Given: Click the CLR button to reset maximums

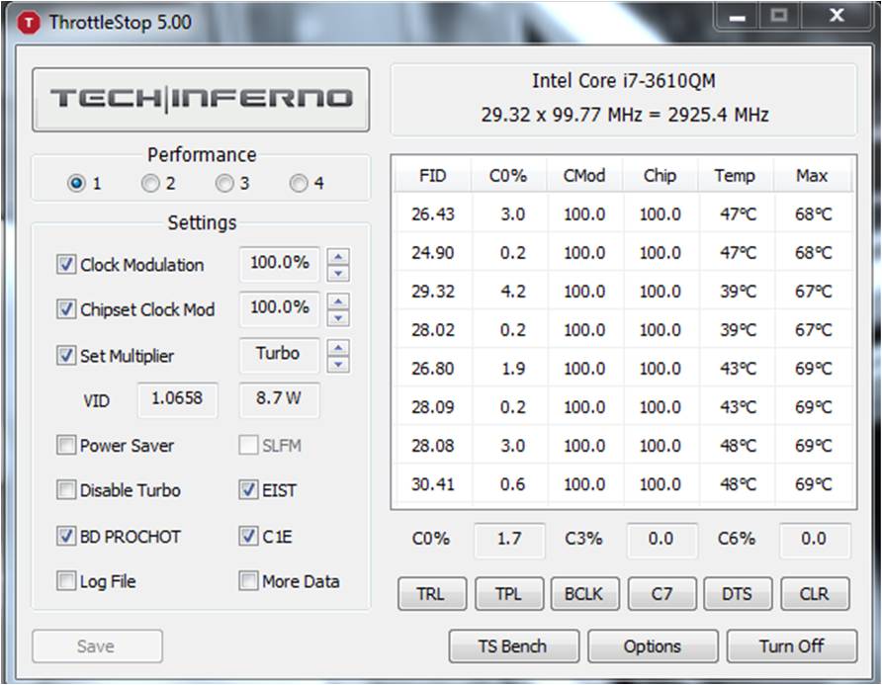Looking at the screenshot, I should 815,594.
